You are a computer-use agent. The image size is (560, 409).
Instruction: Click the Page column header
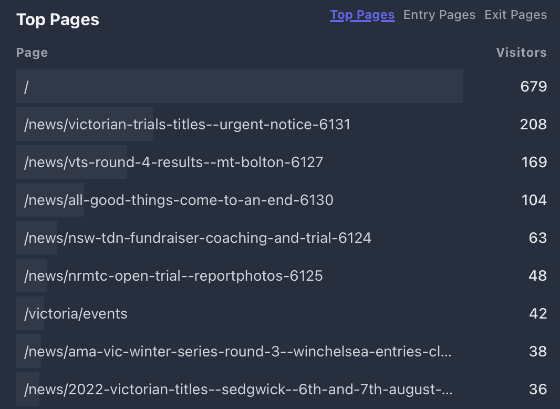(x=32, y=53)
